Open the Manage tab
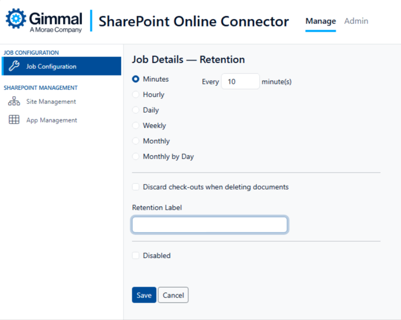 point(320,21)
